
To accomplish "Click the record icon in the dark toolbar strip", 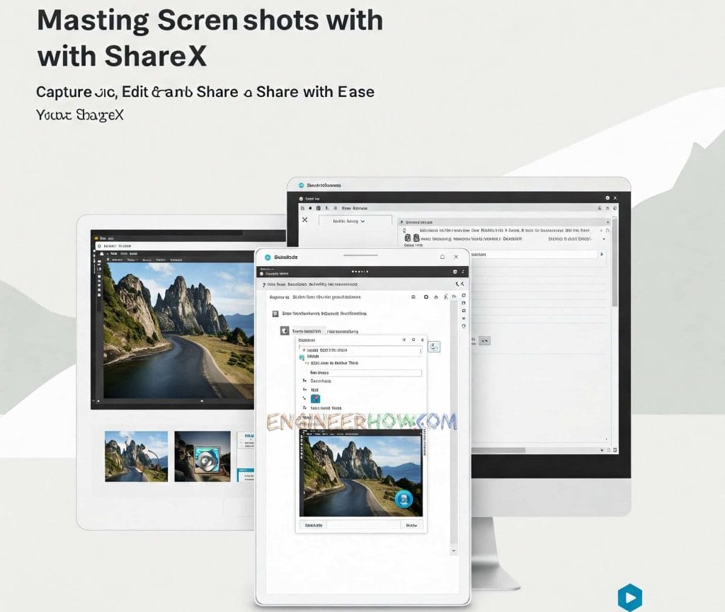I will [x=262, y=273].
